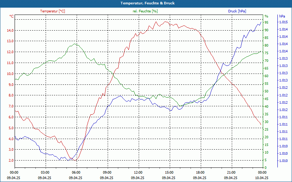Click the '9,0' temperature axis value

[11, 84]
